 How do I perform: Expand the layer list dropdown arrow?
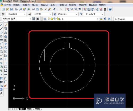(x=98, y=19)
